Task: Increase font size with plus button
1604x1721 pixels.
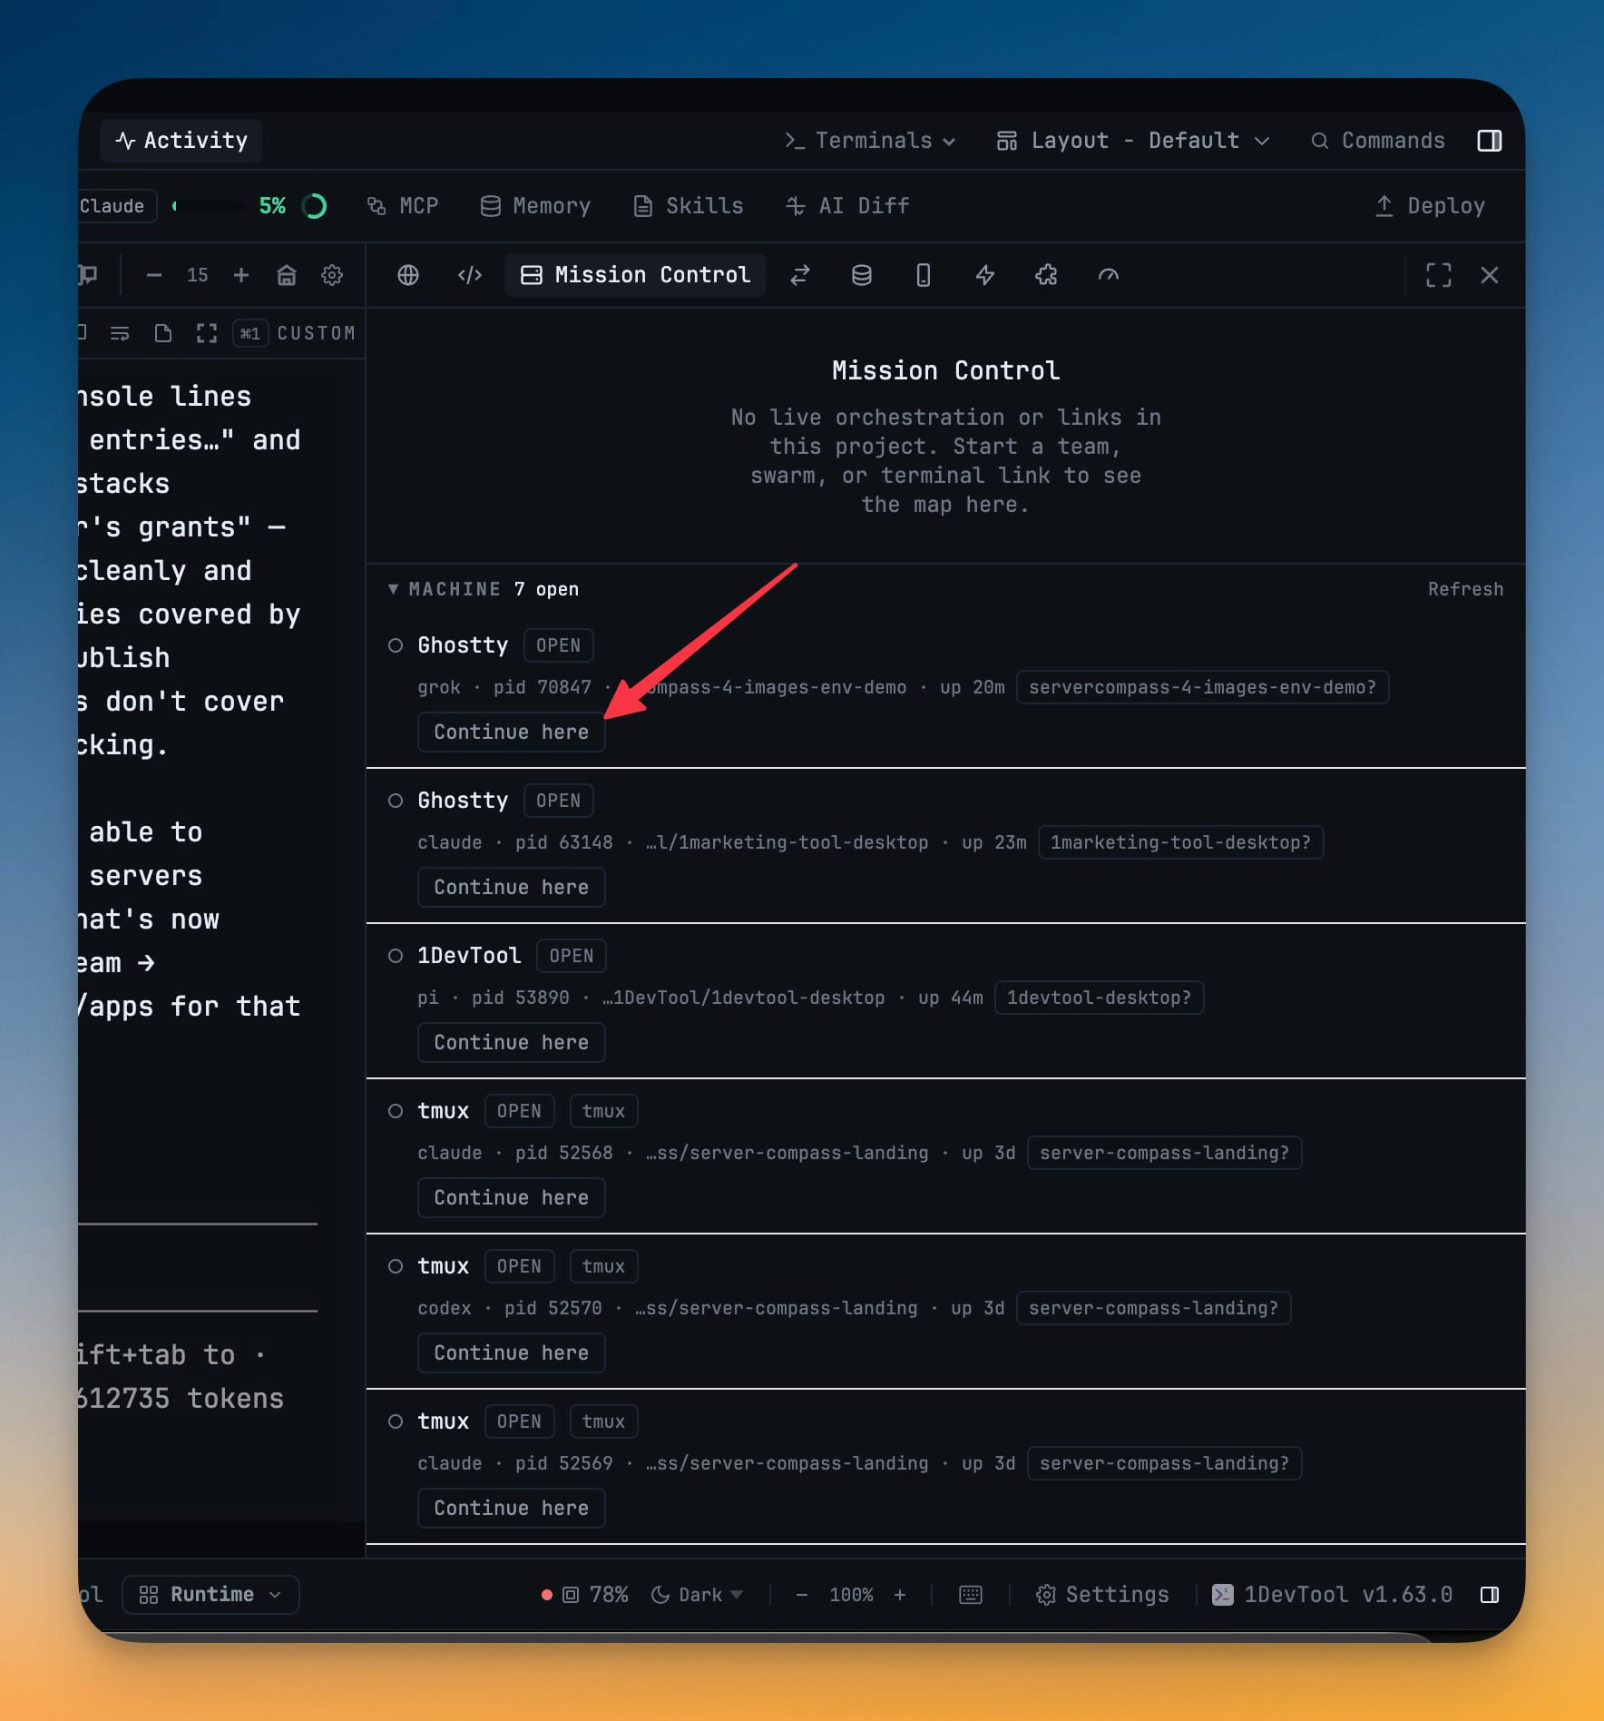Action: [240, 275]
